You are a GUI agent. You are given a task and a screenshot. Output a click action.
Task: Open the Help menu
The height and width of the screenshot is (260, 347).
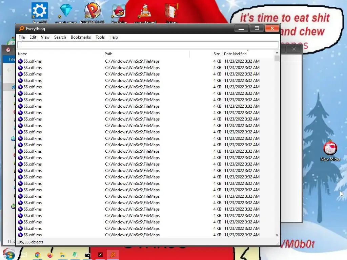pos(114,37)
